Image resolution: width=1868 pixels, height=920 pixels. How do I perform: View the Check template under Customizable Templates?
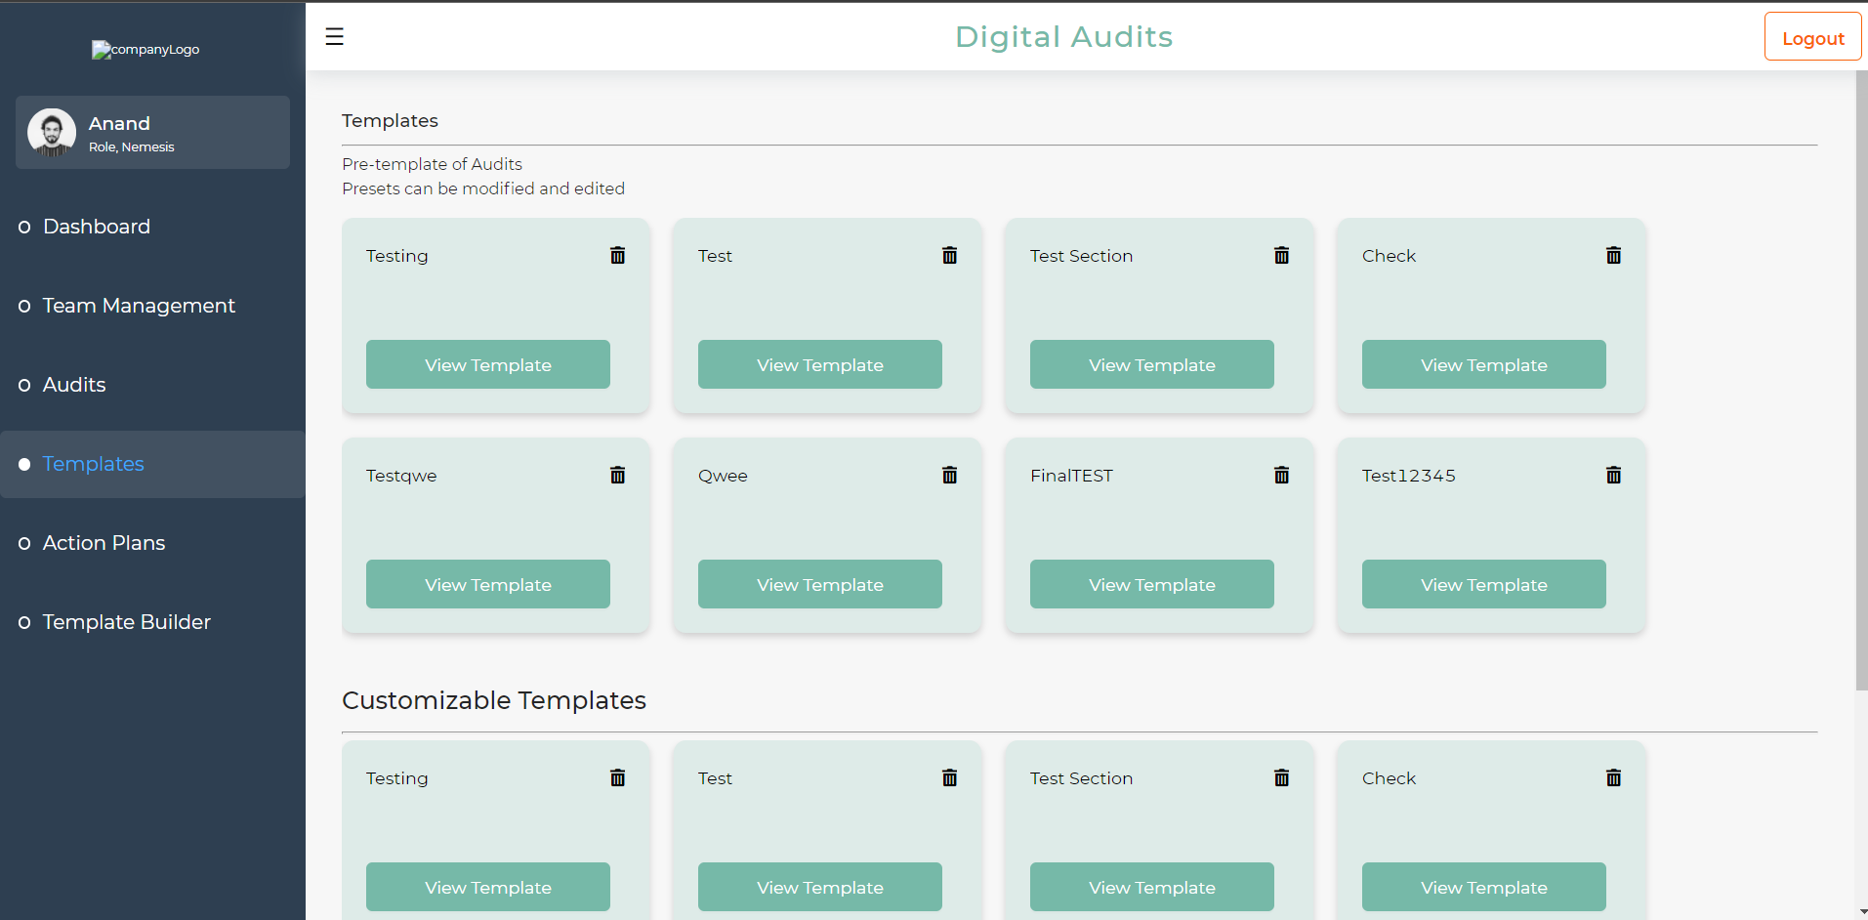pos(1484,887)
